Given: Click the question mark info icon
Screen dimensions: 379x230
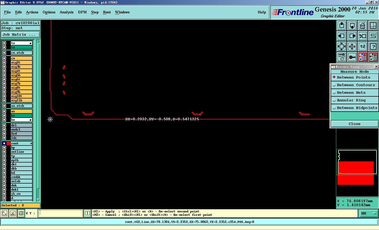Looking at the screenshot, I should (x=373, y=46).
